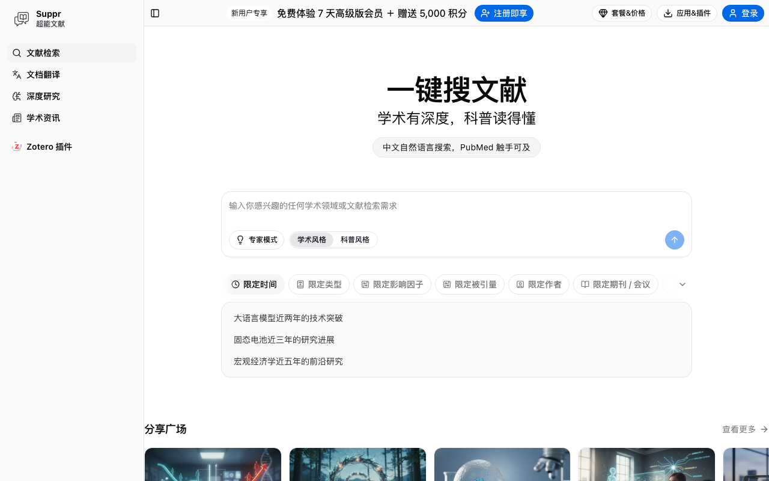Open the Zotero 插件 sidebar item
This screenshot has width=769, height=481.
71,147
